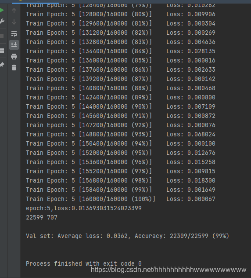Viewport: 251px width, 278px height.
Task: Select the 139200/160000 (87%) progress entry
Action: (x=121, y=79)
